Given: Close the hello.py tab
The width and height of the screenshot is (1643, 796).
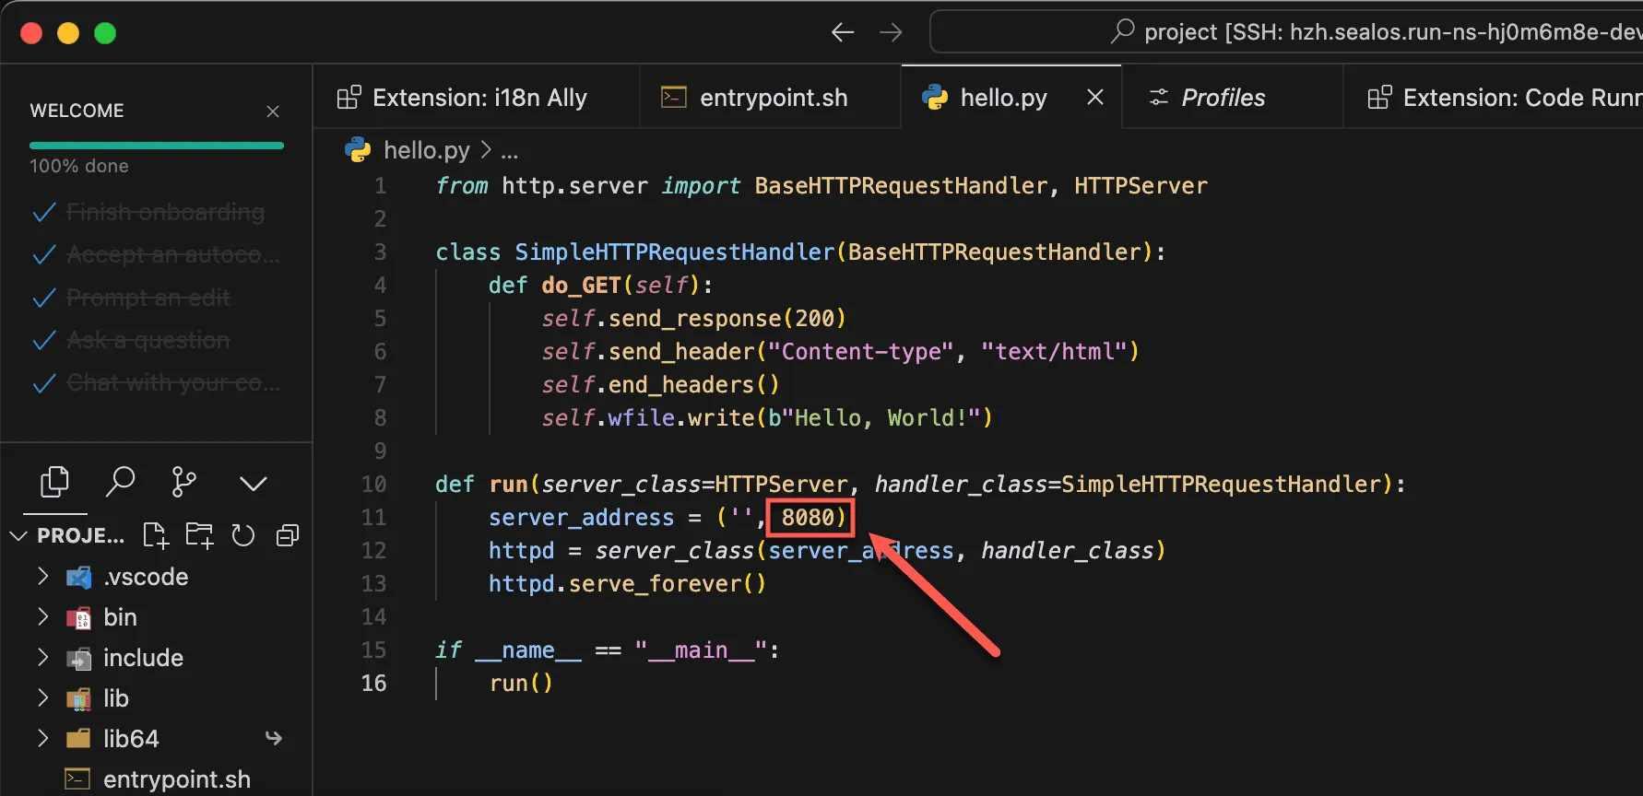Looking at the screenshot, I should coord(1095,98).
